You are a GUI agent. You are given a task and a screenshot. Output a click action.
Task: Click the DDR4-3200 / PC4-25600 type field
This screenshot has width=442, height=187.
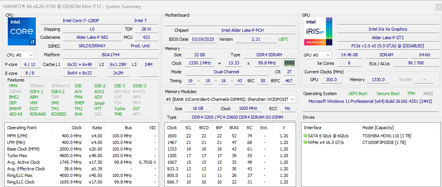(238, 117)
